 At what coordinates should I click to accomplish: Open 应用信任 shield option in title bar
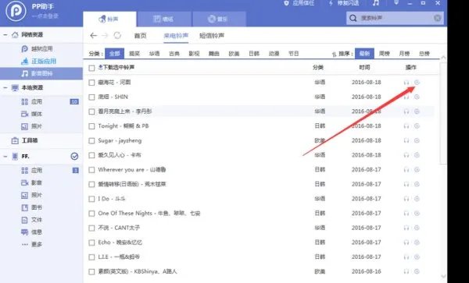[299, 3]
